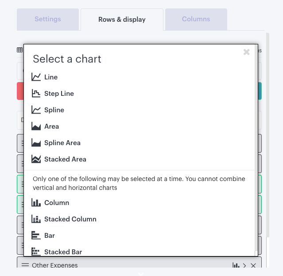Pick the Spline chart icon
The image size is (283, 276).
(36, 110)
